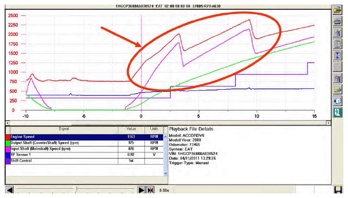Select the Shift Control signal row

coord(85,161)
